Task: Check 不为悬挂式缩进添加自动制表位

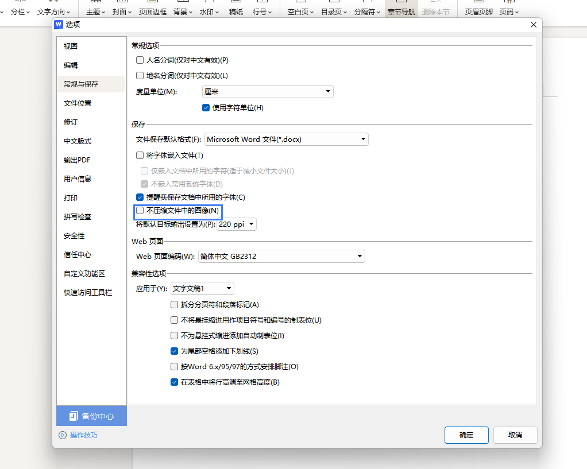Action: point(174,336)
